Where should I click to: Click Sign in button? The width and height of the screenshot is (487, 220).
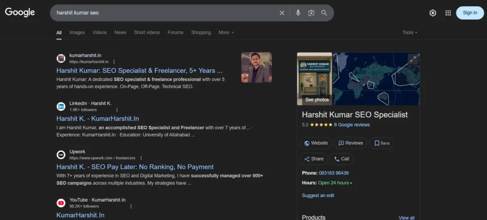point(470,13)
